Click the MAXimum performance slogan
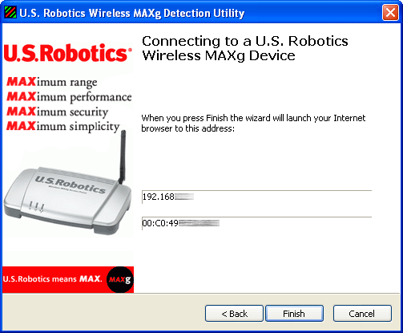 tap(69, 97)
